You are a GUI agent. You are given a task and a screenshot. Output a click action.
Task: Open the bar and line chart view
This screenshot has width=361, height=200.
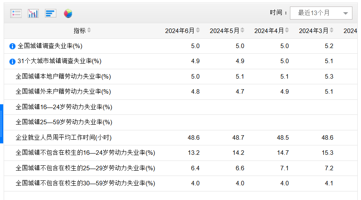click(x=33, y=13)
